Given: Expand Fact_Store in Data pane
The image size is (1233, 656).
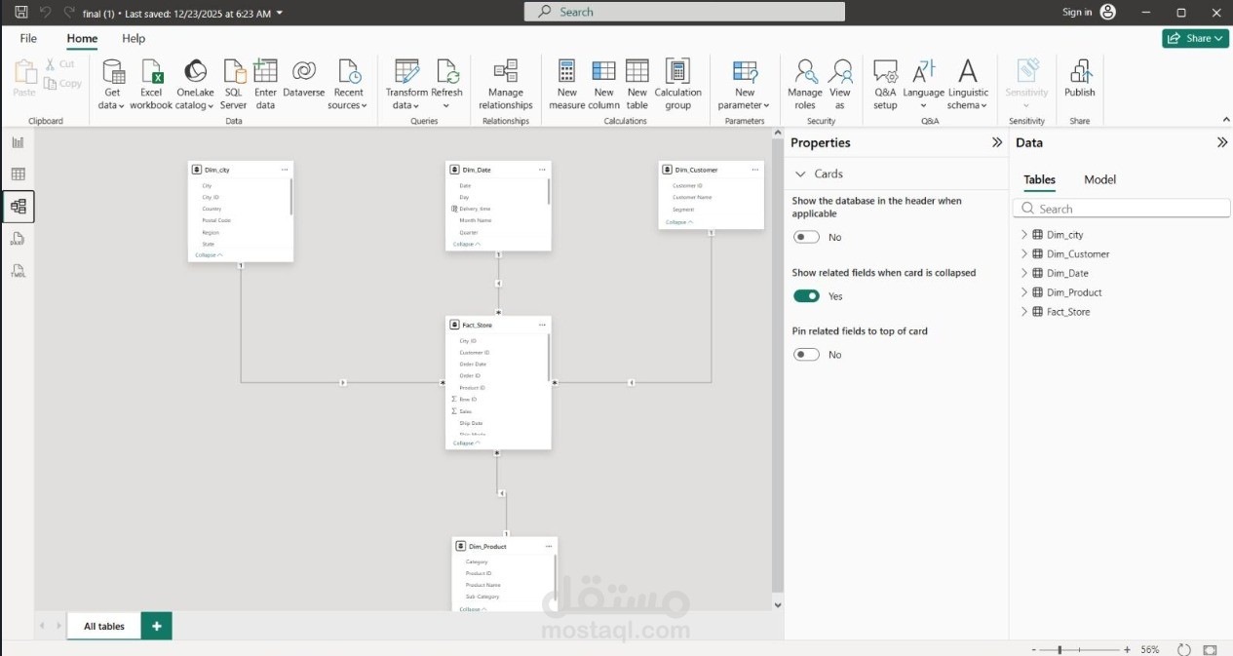Looking at the screenshot, I should coord(1024,312).
